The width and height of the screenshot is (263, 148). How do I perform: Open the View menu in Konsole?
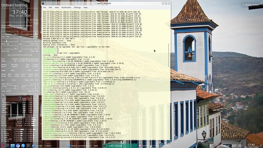tap(57, 8)
